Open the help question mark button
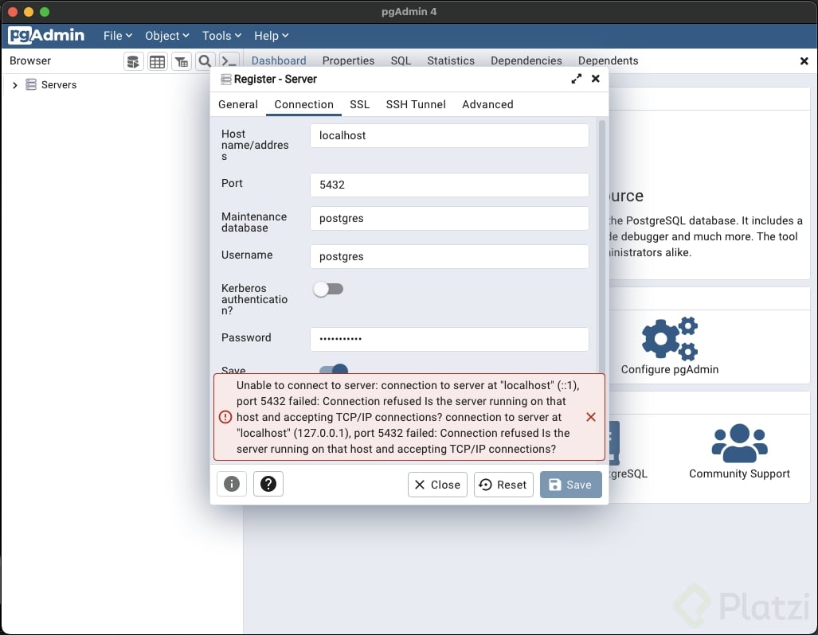The height and width of the screenshot is (635, 818). (x=268, y=484)
